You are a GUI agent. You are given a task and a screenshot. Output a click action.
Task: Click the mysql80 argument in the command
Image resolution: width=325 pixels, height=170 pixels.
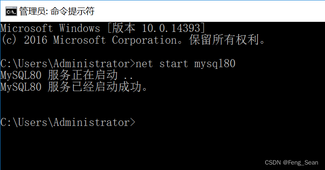[x=215, y=64]
